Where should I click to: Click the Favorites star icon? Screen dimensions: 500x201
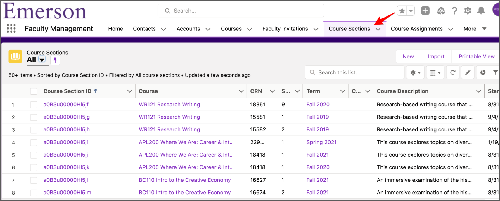[402, 11]
